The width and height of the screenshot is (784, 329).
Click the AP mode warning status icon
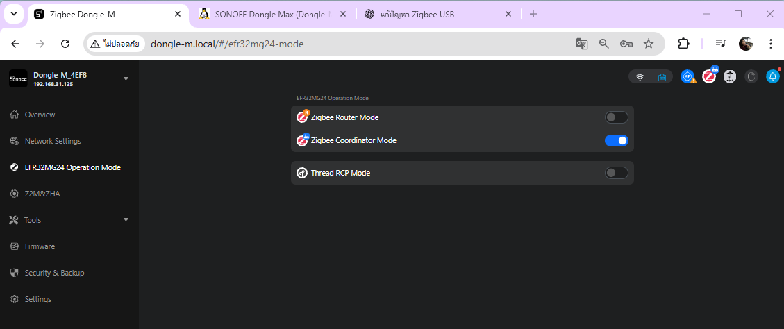point(687,76)
